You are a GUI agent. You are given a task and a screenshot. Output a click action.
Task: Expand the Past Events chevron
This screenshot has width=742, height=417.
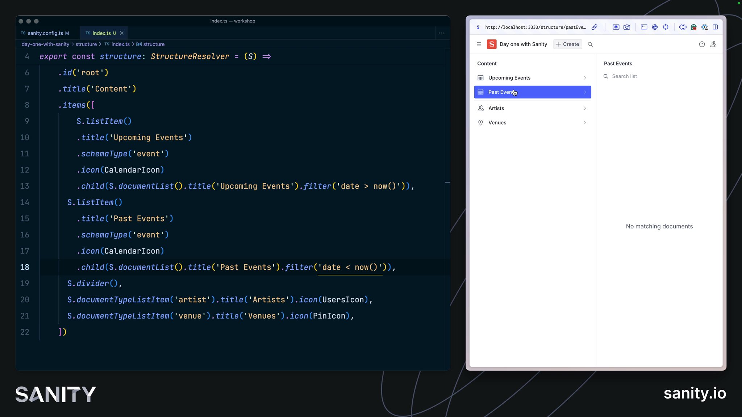click(x=585, y=92)
